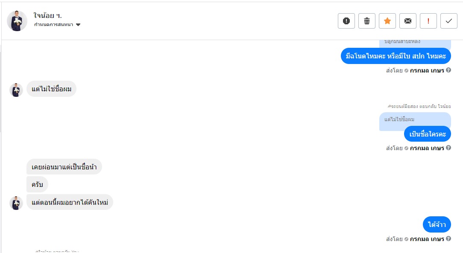Mark conversation done with checkmark icon

[449, 21]
